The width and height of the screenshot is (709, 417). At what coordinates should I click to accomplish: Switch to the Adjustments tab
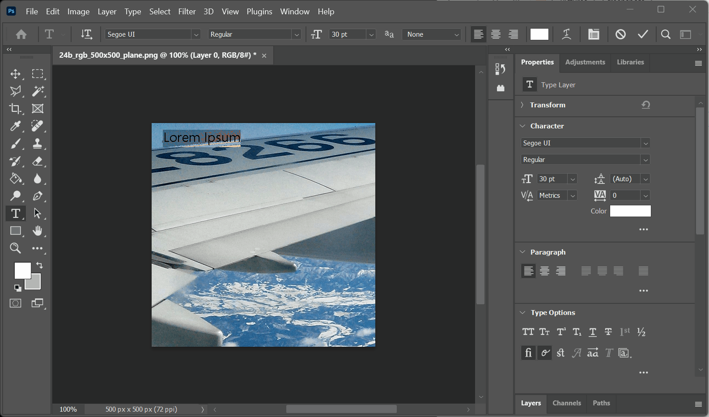(x=585, y=62)
